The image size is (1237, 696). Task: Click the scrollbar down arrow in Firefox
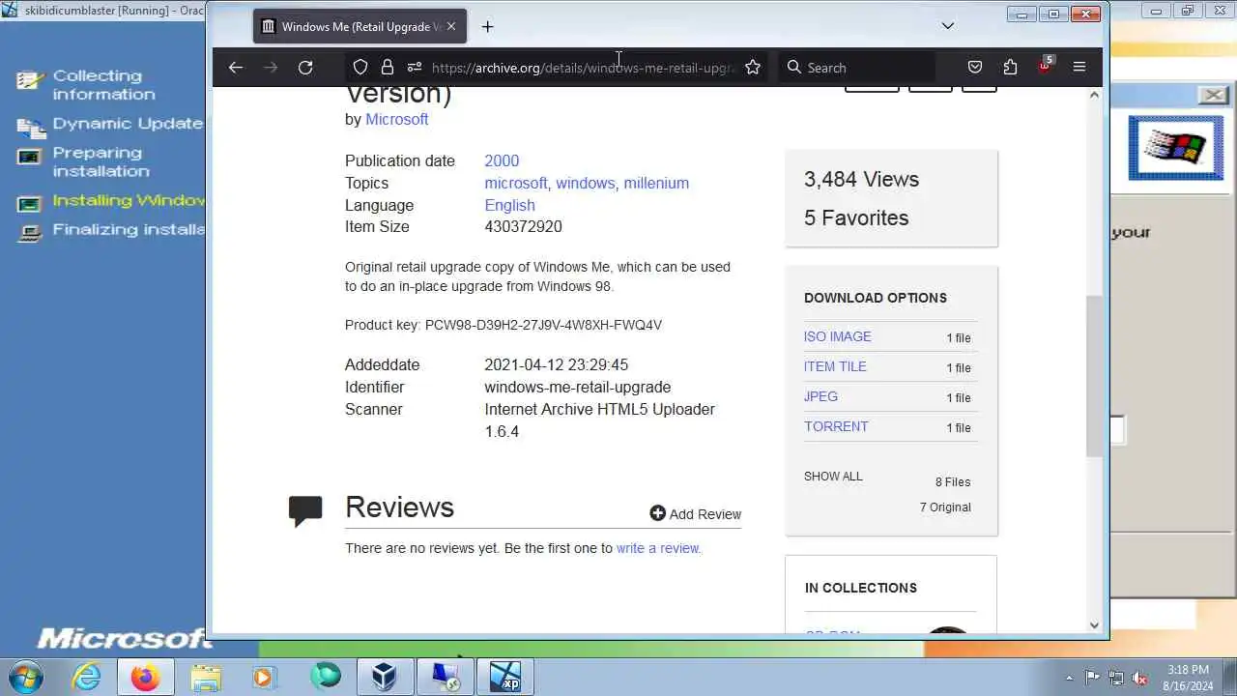pyautogui.click(x=1094, y=624)
